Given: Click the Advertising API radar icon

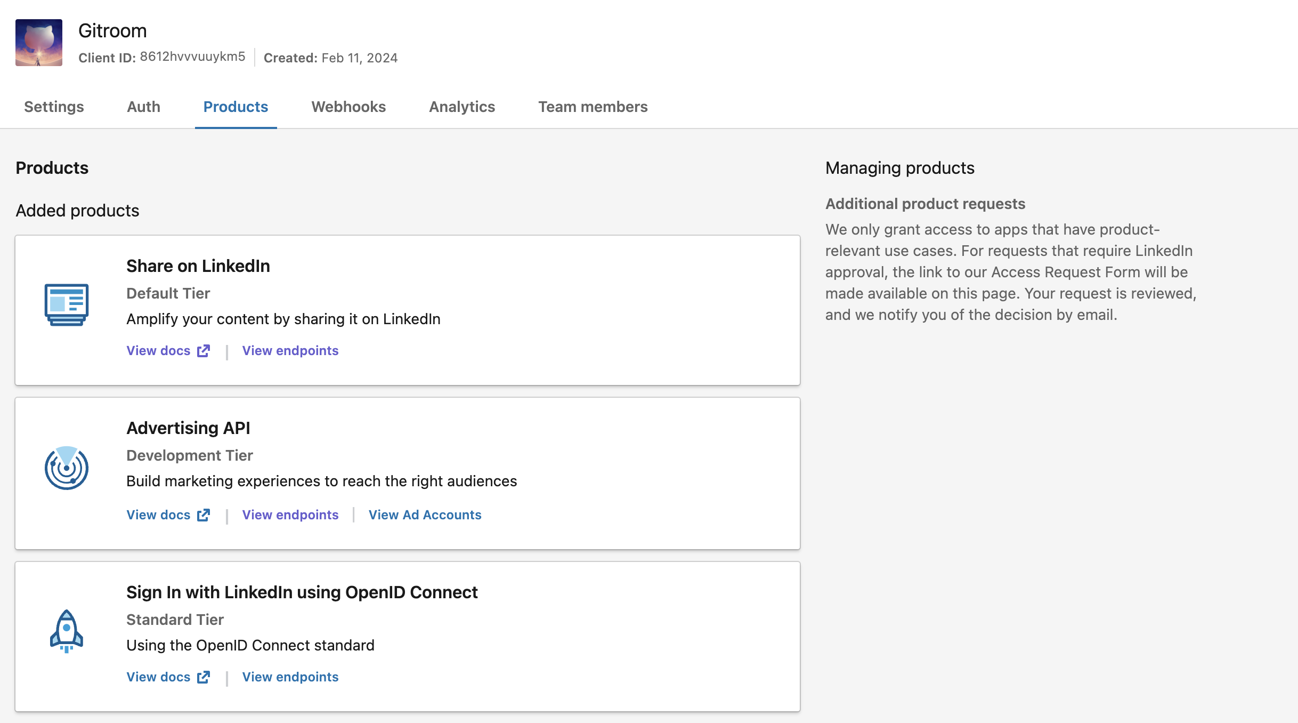Looking at the screenshot, I should pos(67,468).
